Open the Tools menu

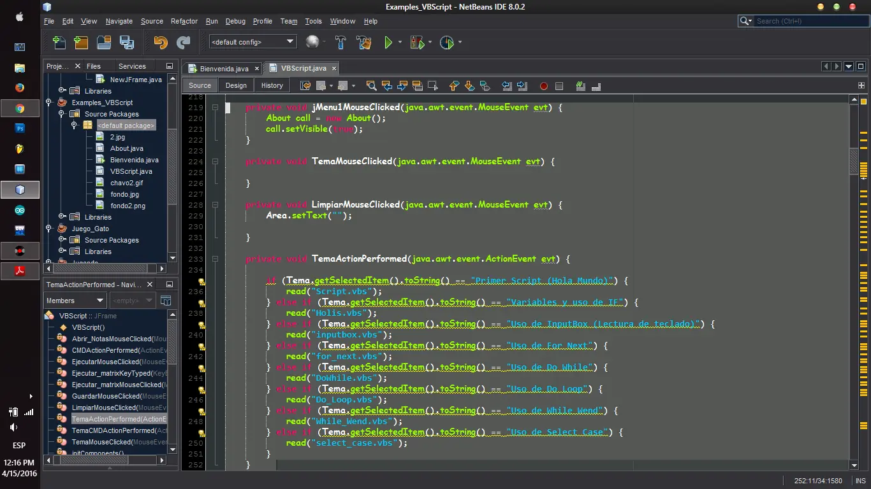tap(314, 21)
